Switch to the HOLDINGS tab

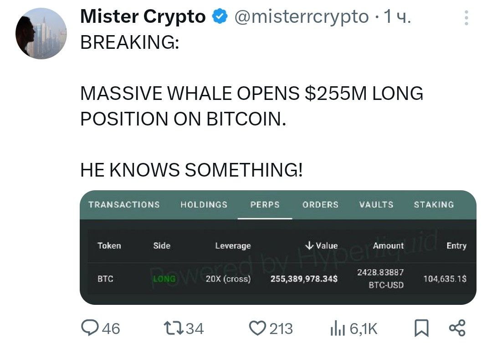coord(204,204)
